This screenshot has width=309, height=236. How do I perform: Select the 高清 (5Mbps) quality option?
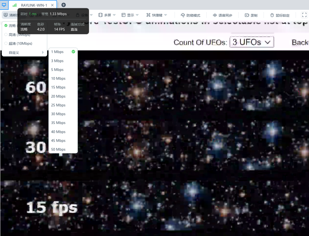(x=24, y=35)
